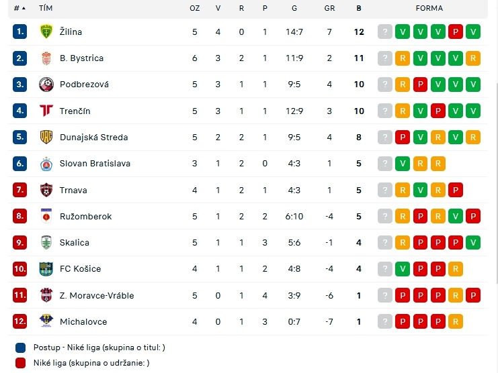Click the Z. Moravce-Vráble team name
The image size is (498, 373).
pyautogui.click(x=97, y=295)
